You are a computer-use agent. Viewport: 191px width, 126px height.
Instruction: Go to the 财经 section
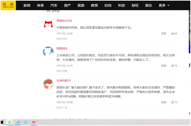135,5
